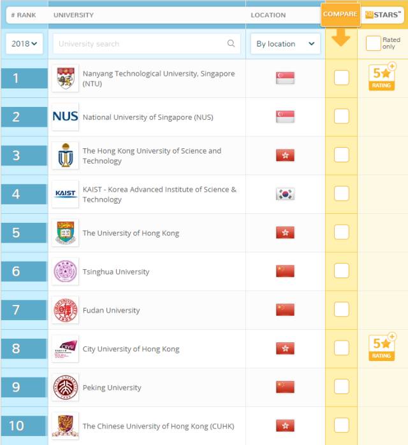Screen dimensions: 408x445
Task: Click the Hong Kong flag beside University of Hong Kong
Action: (x=285, y=232)
